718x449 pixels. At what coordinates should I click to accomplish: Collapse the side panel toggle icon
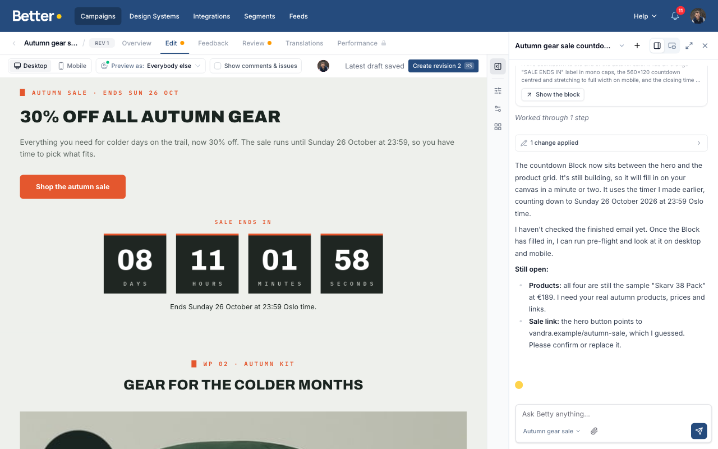498,66
